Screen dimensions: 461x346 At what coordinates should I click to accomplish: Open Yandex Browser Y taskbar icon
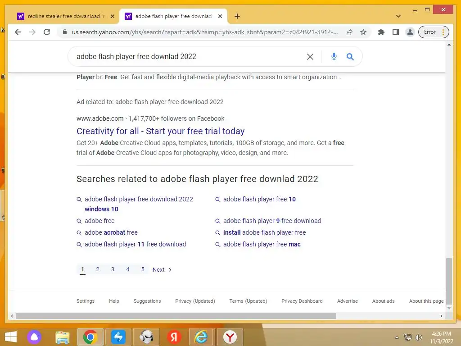[x=230, y=337]
